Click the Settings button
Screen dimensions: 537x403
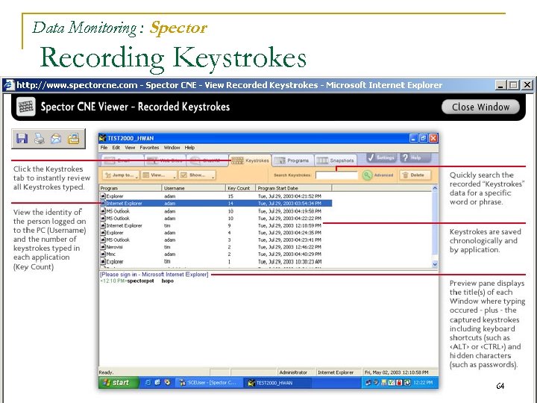click(x=381, y=157)
